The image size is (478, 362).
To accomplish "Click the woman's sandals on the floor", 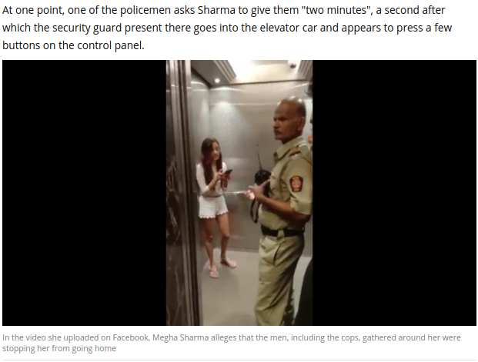I will 222,267.
